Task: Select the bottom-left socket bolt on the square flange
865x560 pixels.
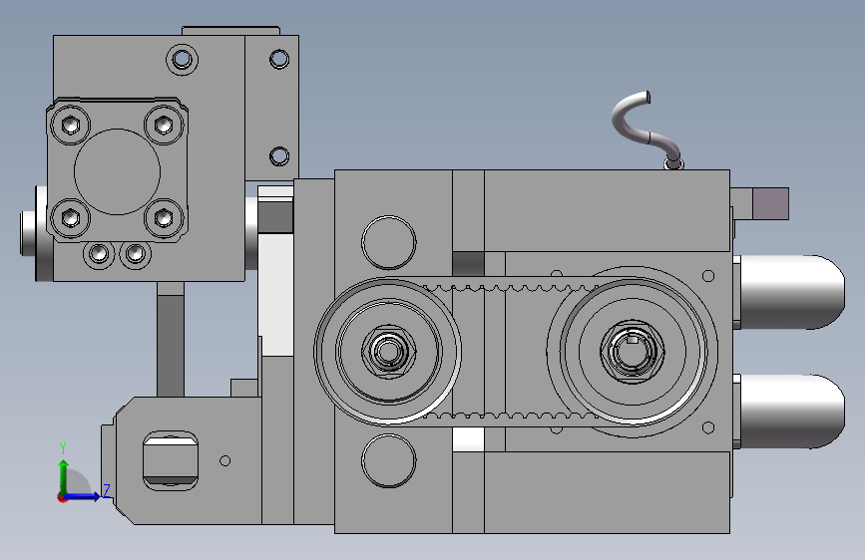Action: point(70,217)
